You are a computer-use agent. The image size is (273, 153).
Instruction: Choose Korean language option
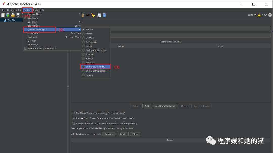[96, 75]
